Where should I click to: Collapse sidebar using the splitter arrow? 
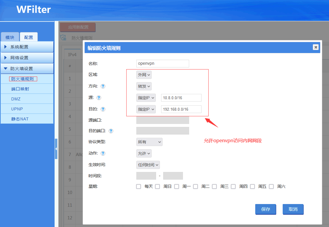tap(56, 149)
